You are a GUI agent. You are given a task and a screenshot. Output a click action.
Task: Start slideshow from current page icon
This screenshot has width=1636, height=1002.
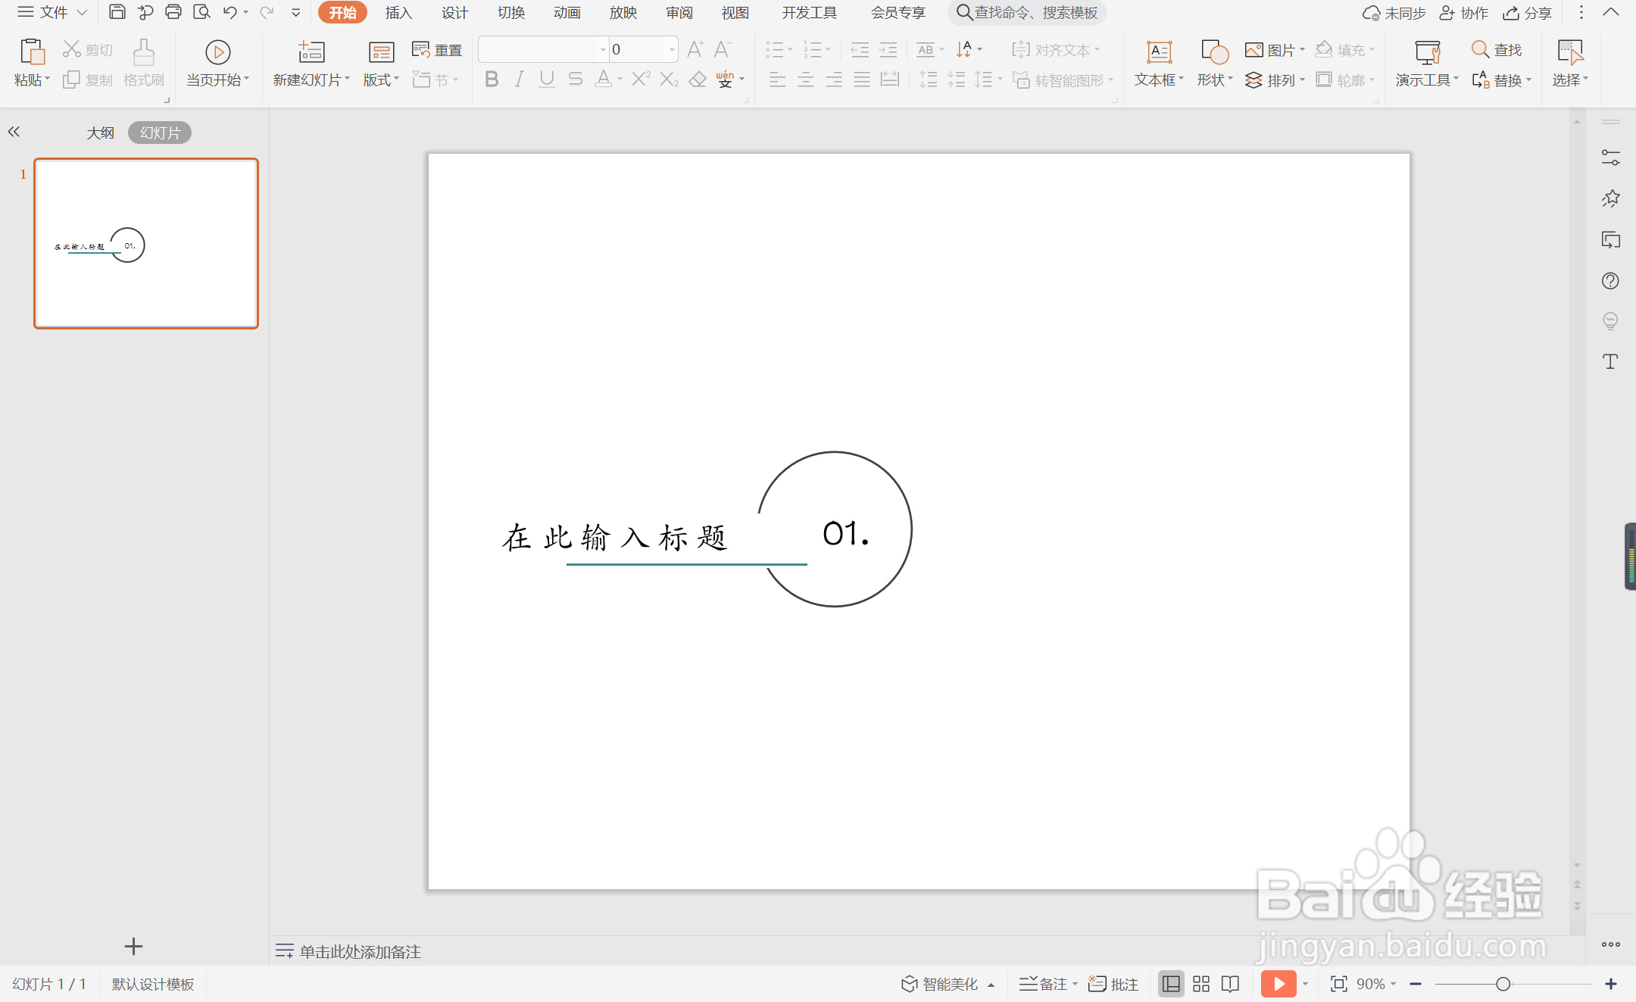pos(217,52)
